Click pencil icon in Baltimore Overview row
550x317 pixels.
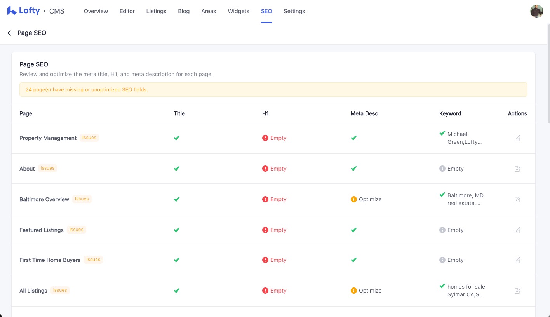click(x=517, y=199)
